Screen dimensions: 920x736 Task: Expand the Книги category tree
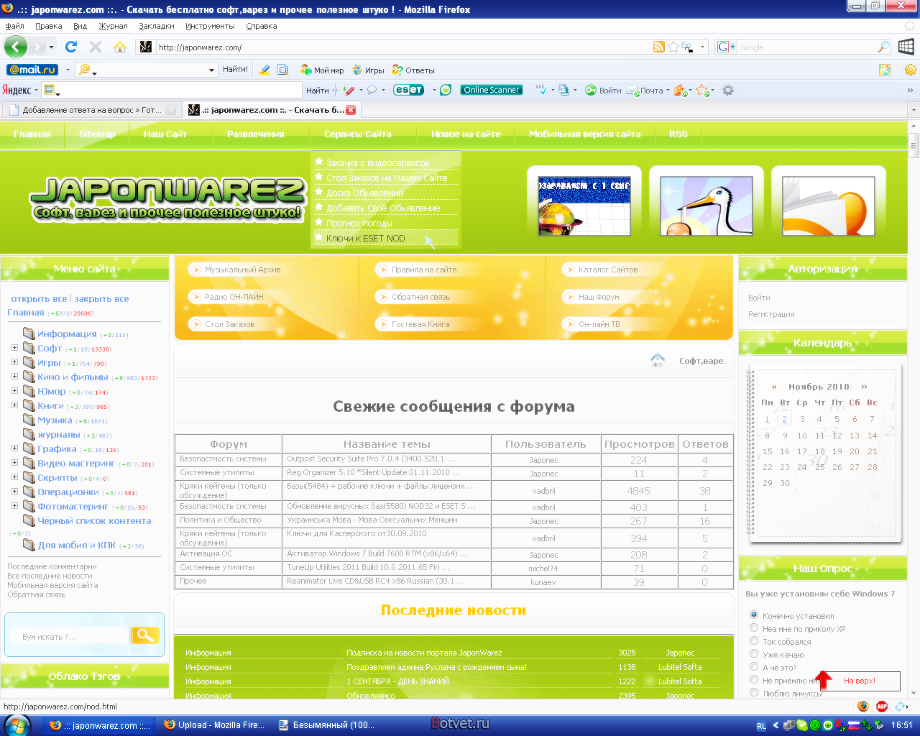tap(14, 405)
